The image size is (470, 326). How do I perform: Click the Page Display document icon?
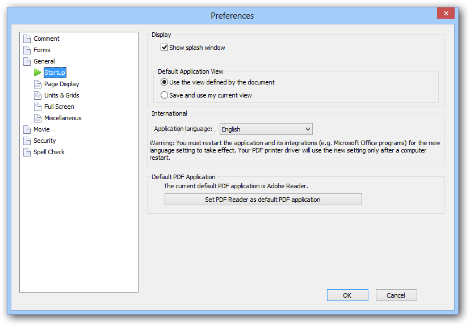pos(38,84)
